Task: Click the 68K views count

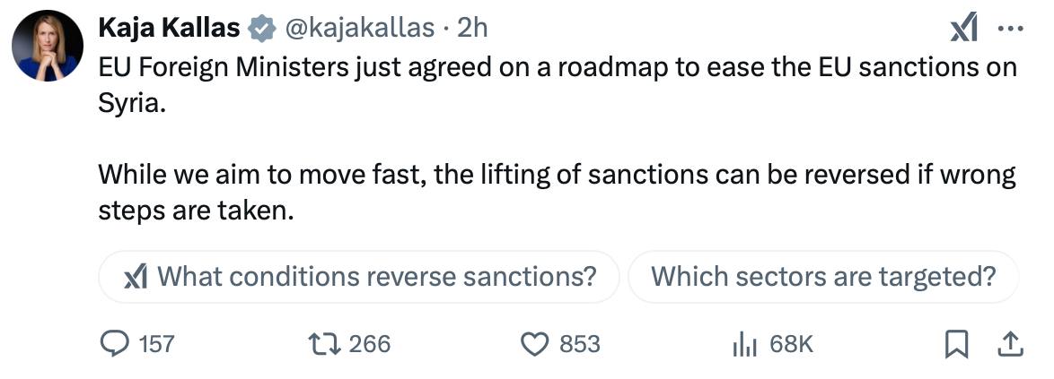Action: coord(791,343)
